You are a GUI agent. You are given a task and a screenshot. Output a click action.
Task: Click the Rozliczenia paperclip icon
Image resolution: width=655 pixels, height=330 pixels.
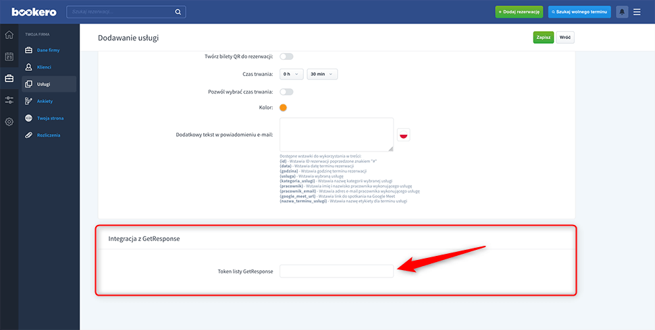tap(29, 135)
